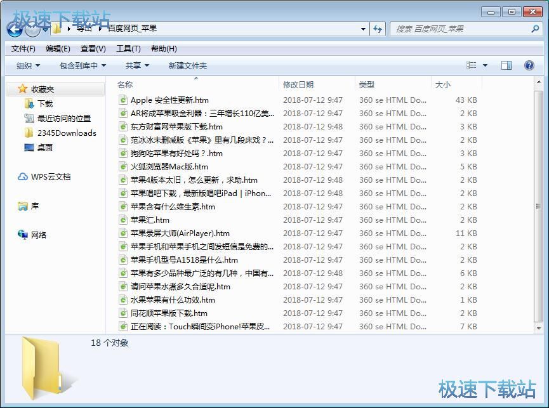The width and height of the screenshot is (549, 408).
Task: Click the Desktop icon in sidebar
Action: tap(29, 147)
